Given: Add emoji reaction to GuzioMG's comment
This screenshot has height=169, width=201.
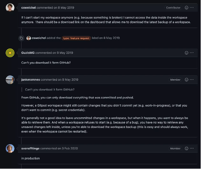Looking at the screenshot, I should point(186,53).
